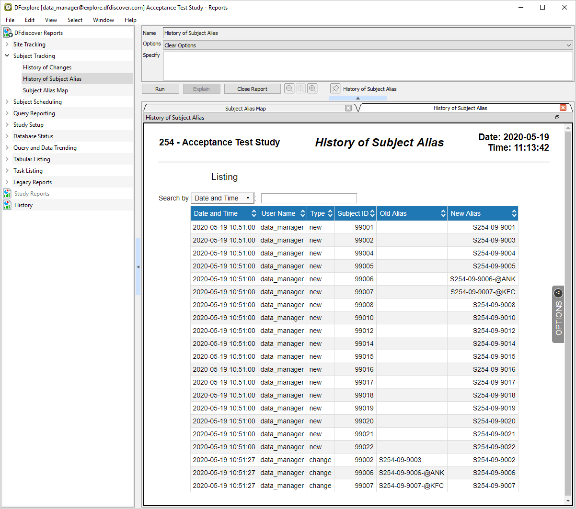This screenshot has width=576, height=509.
Task: Collapse the Subject Tracking tree node
Action: click(7, 56)
